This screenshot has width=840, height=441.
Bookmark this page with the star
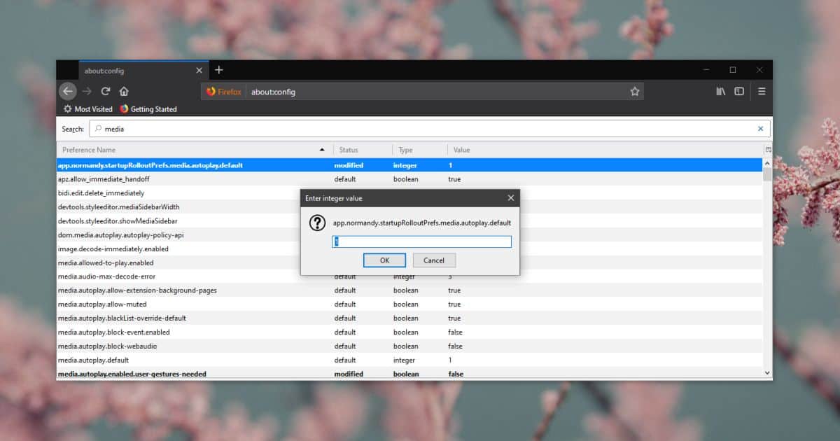635,92
